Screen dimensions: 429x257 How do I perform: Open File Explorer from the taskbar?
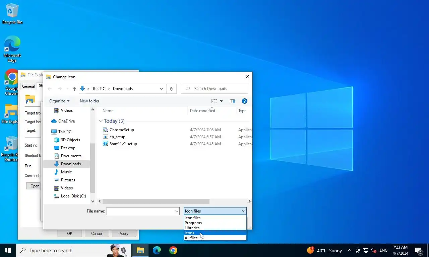click(140, 250)
